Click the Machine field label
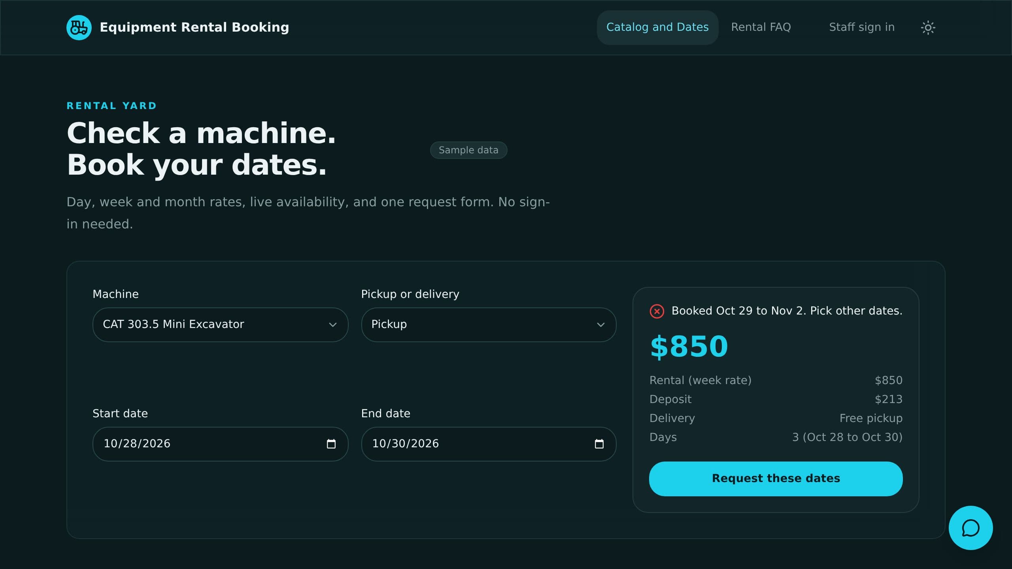 (115, 294)
